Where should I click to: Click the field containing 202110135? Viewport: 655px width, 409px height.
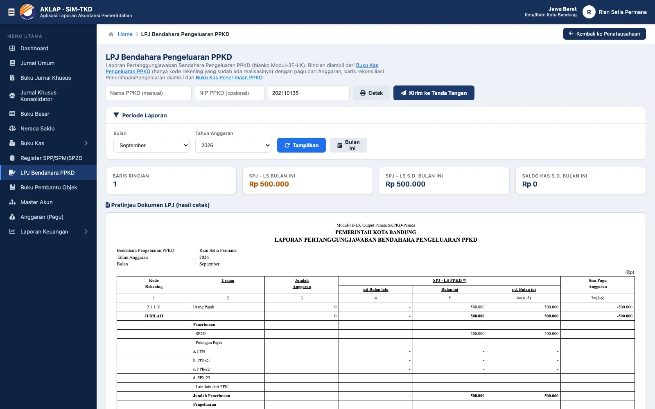pyautogui.click(x=309, y=93)
